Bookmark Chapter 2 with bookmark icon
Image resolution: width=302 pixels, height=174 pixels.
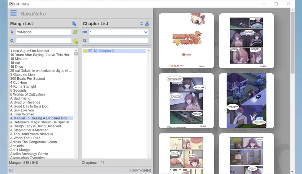click(95, 51)
